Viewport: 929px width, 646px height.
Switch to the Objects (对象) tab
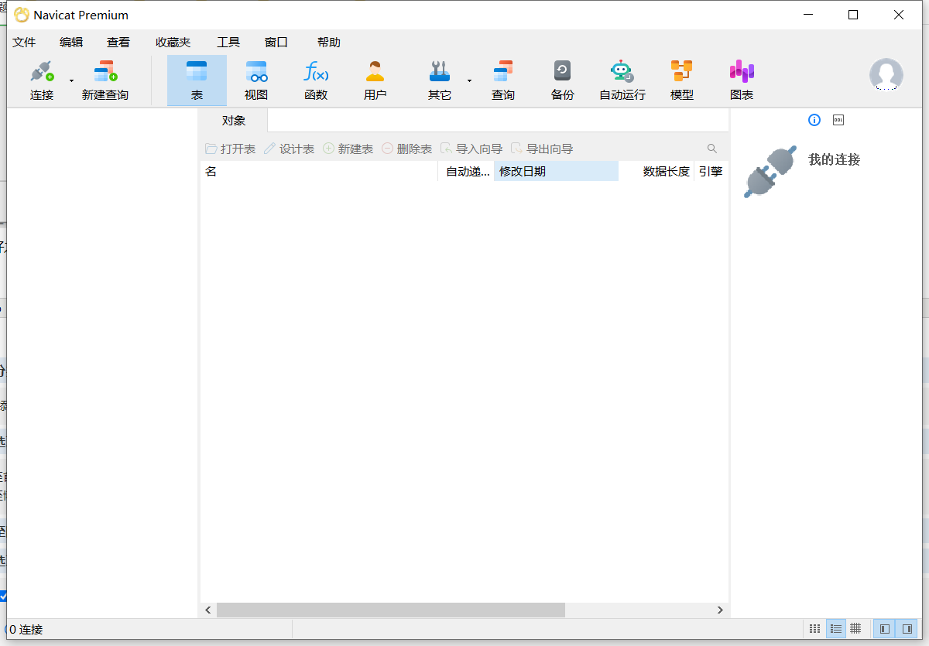point(233,121)
